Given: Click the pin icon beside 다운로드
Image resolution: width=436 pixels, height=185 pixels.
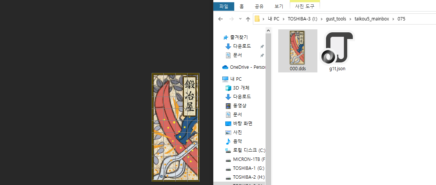Looking at the screenshot, I should point(262,46).
